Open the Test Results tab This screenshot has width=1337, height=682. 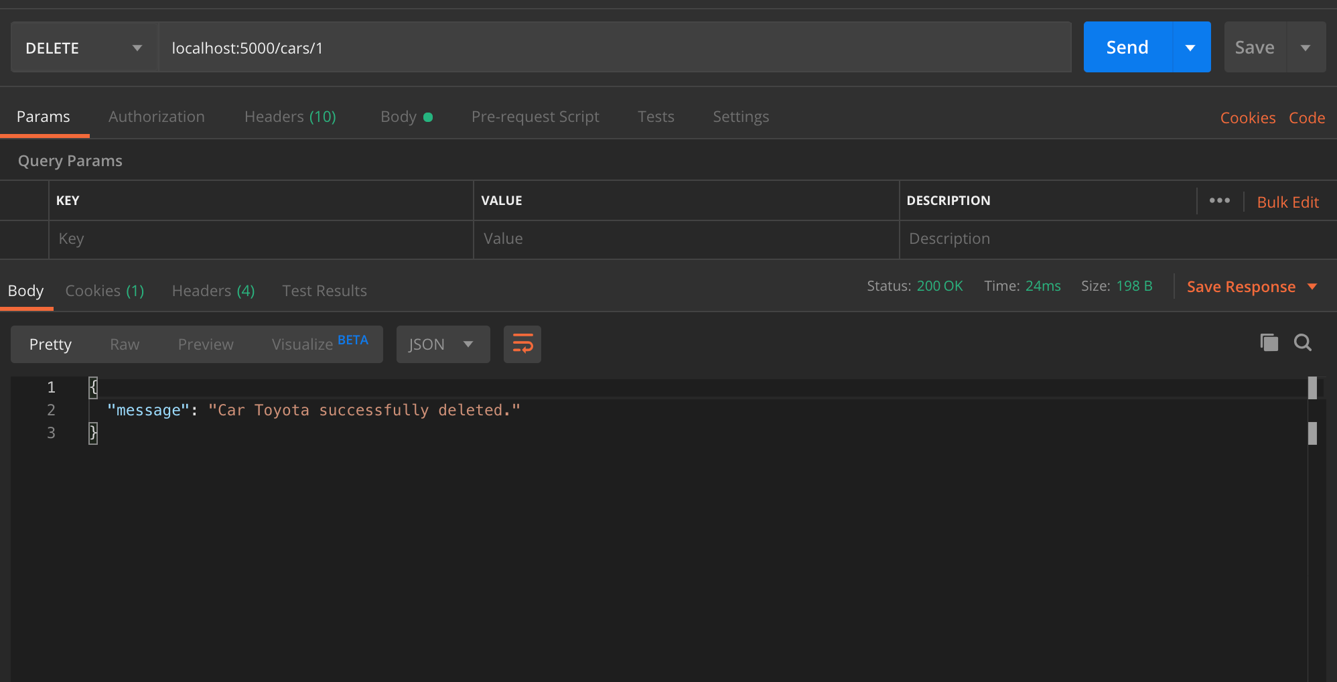tap(324, 291)
